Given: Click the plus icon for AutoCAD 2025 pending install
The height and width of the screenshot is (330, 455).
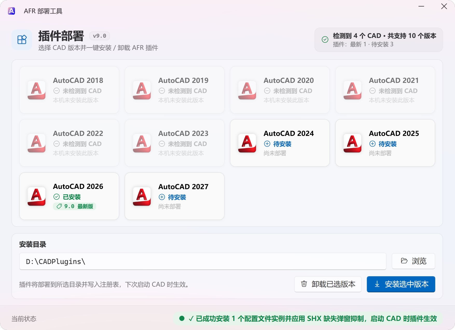Looking at the screenshot, I should 373,144.
